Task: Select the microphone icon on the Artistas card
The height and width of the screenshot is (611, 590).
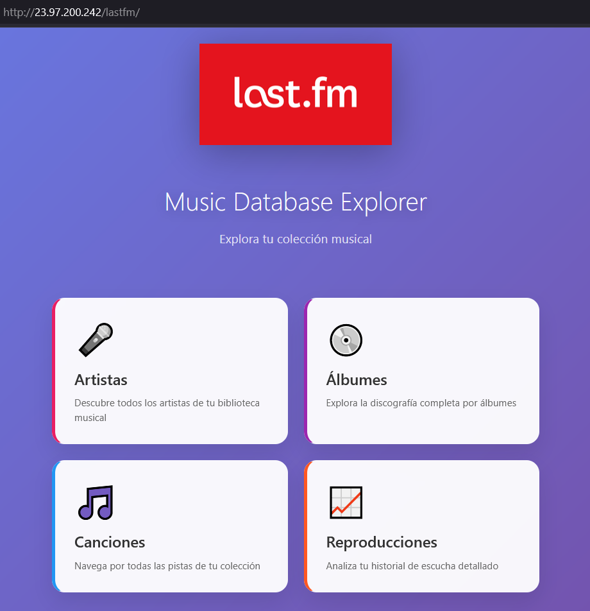Action: click(x=95, y=340)
